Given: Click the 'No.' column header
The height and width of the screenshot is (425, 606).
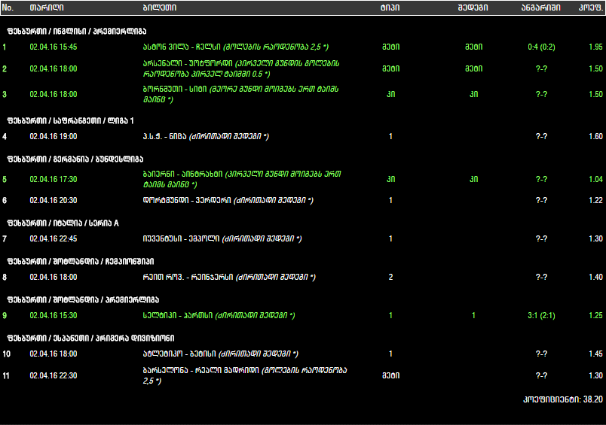Looking at the screenshot, I should (x=8, y=8).
